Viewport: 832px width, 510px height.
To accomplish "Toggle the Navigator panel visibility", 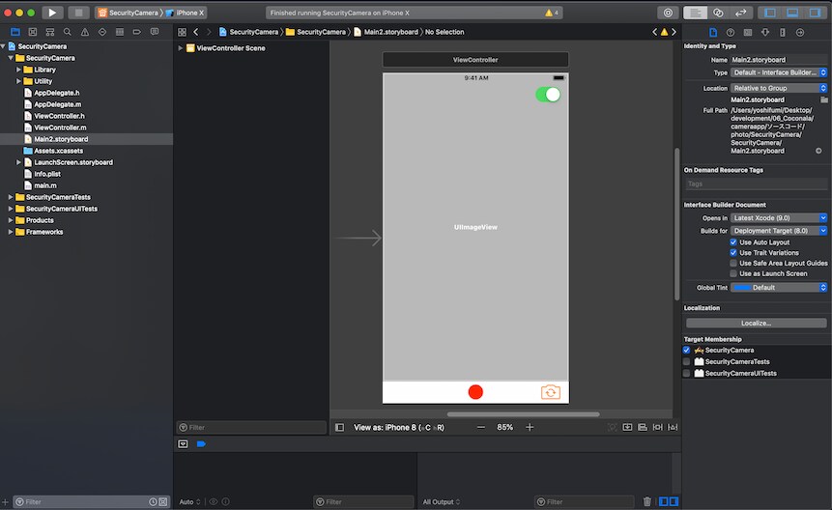I will pos(770,13).
